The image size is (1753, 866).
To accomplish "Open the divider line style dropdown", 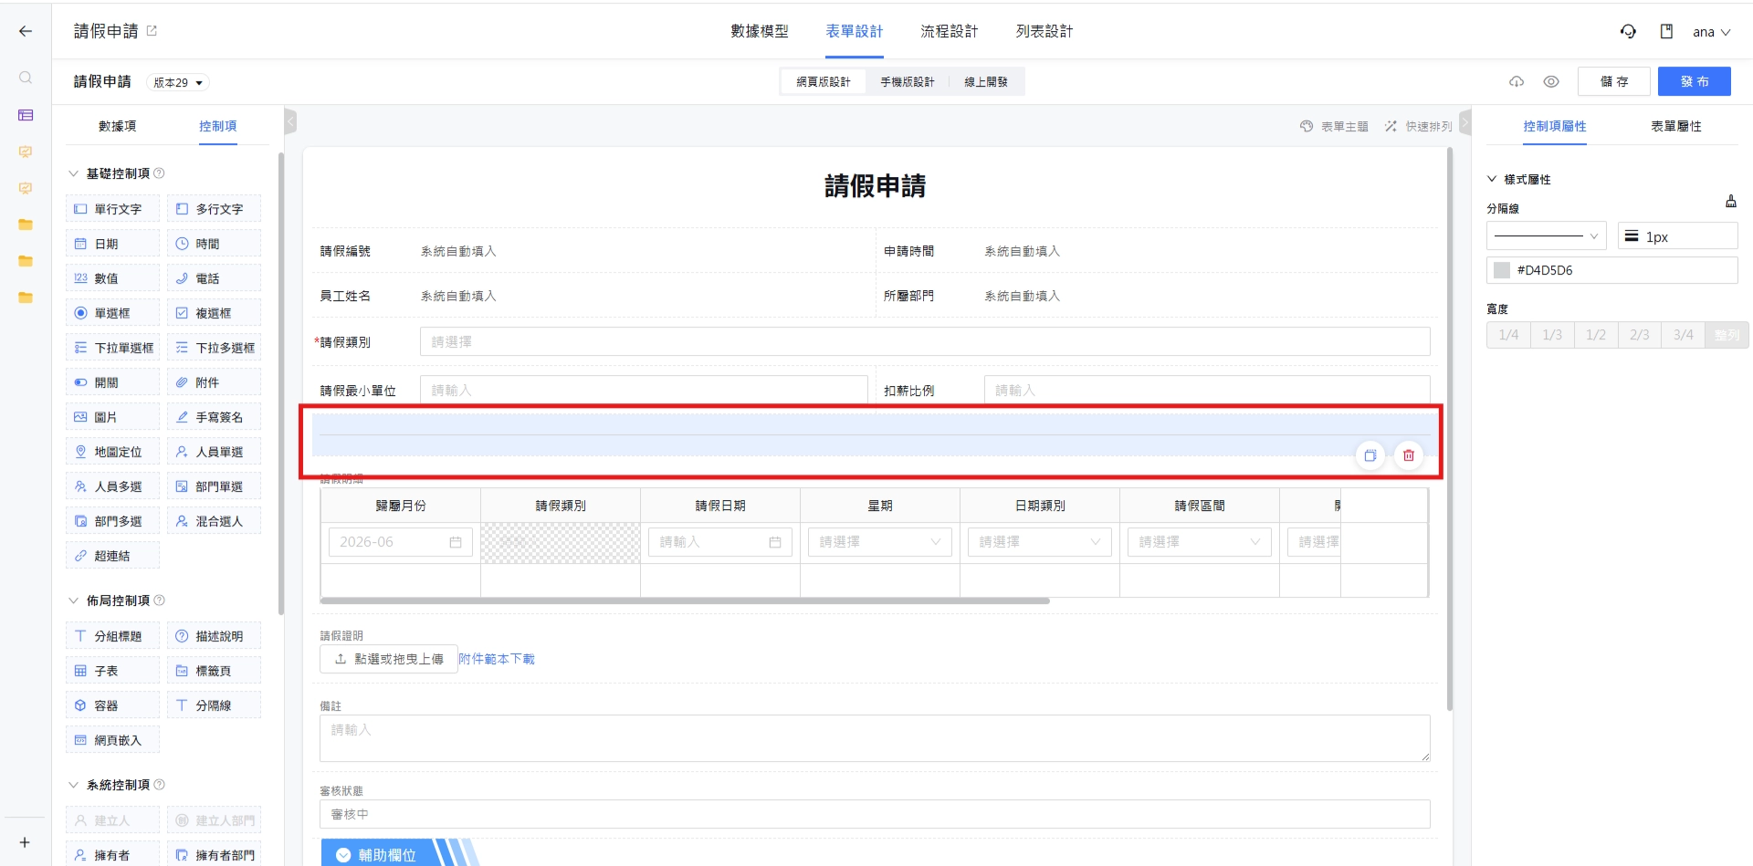I will 1546,236.
